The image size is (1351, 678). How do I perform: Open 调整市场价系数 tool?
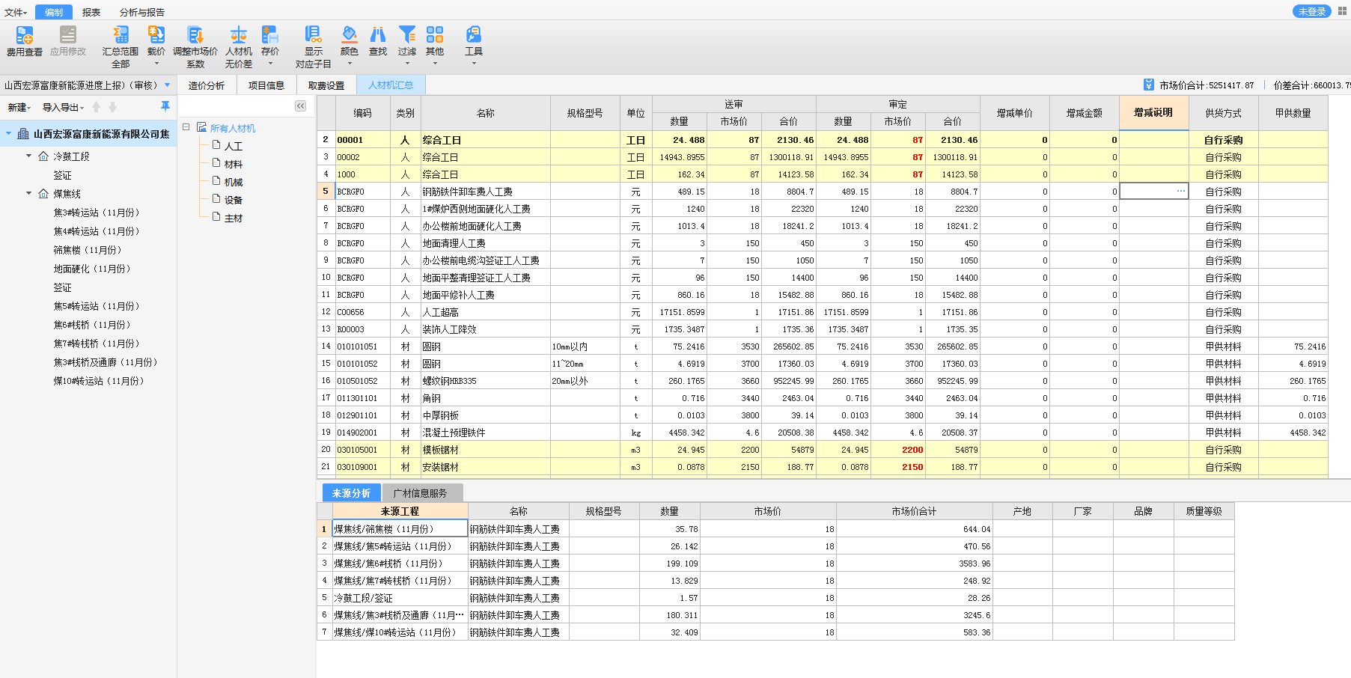tap(195, 46)
